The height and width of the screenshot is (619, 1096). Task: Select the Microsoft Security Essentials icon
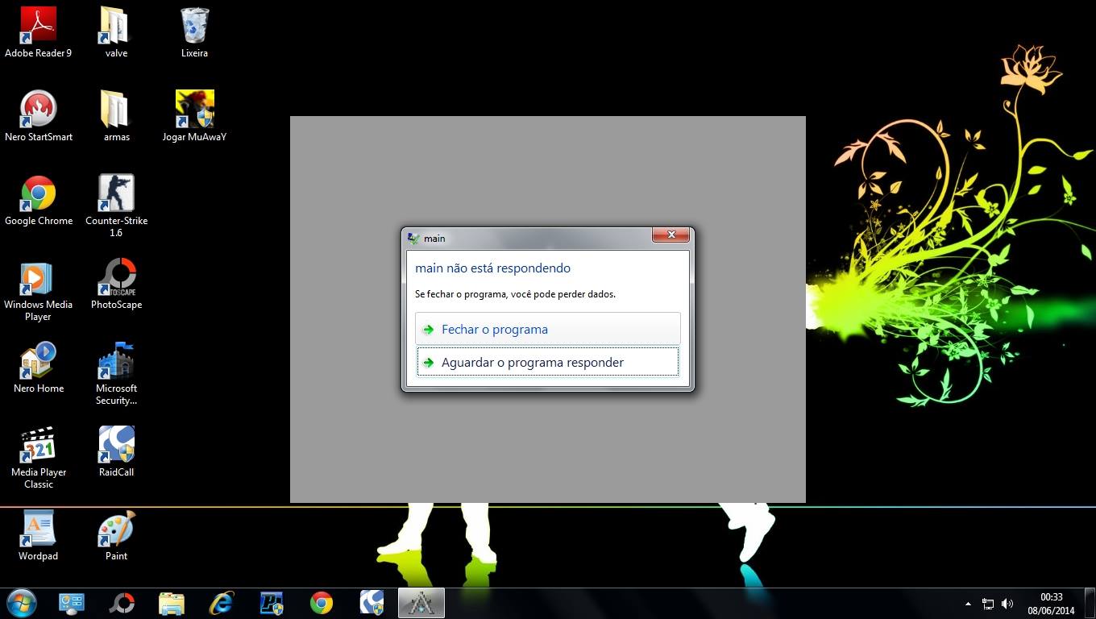(x=116, y=362)
